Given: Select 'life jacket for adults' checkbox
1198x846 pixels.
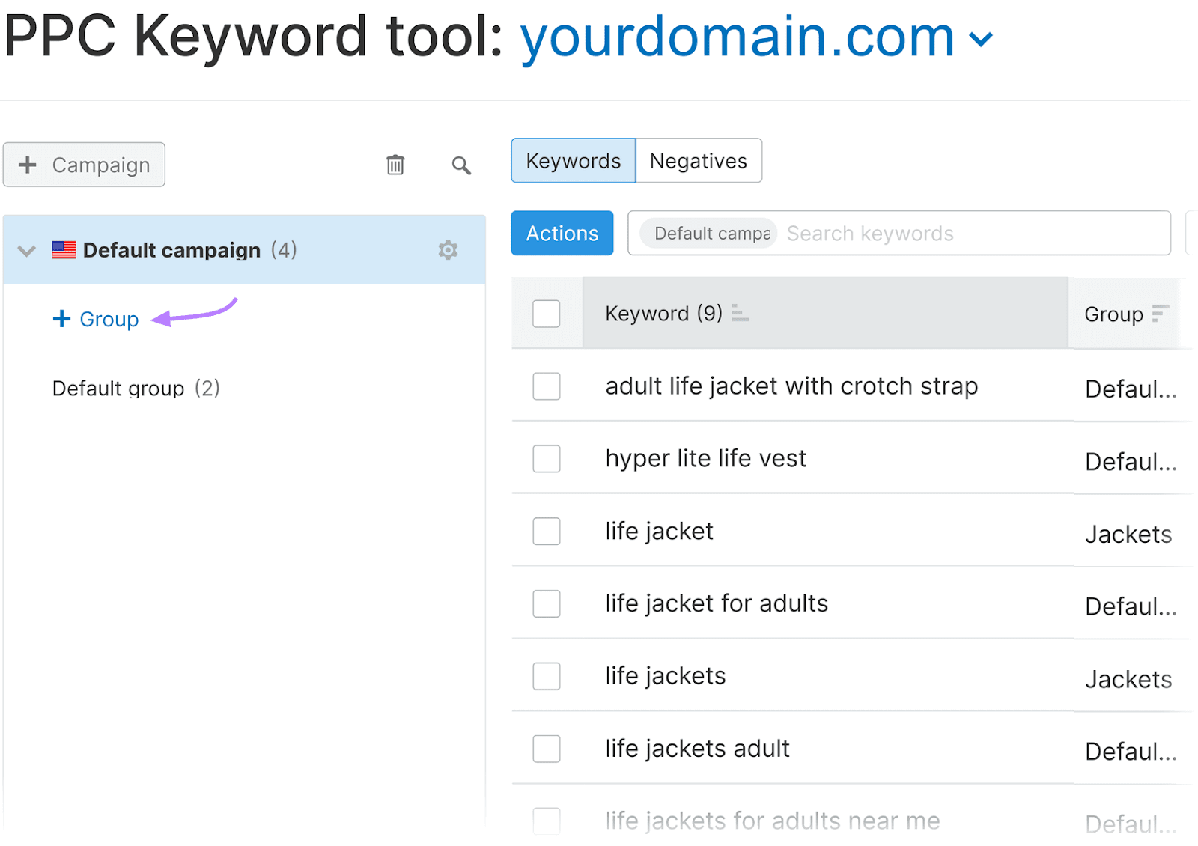Looking at the screenshot, I should click(547, 603).
